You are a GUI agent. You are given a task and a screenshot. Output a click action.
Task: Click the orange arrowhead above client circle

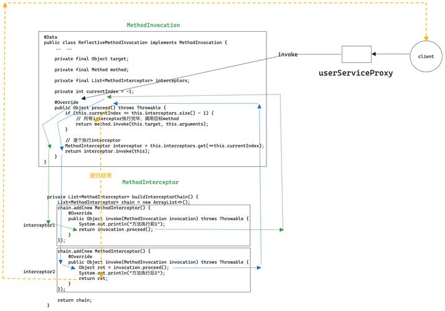[x=426, y=39]
